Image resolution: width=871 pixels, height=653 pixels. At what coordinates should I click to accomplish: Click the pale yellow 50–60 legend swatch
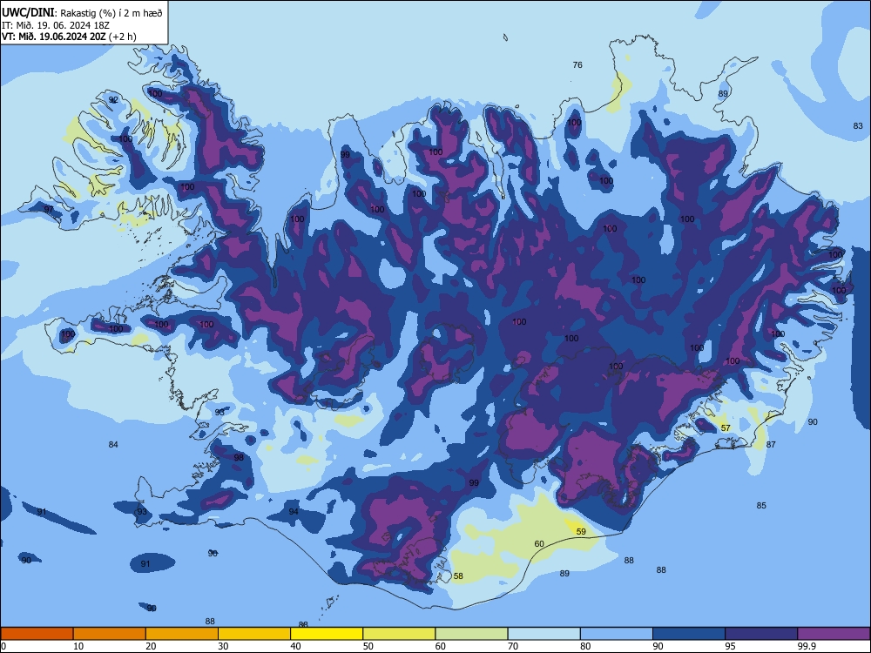[399, 634]
